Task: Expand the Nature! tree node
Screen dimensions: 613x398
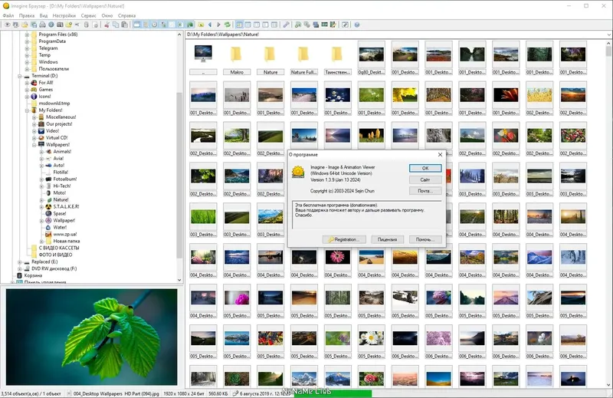Action: pyautogui.click(x=41, y=200)
